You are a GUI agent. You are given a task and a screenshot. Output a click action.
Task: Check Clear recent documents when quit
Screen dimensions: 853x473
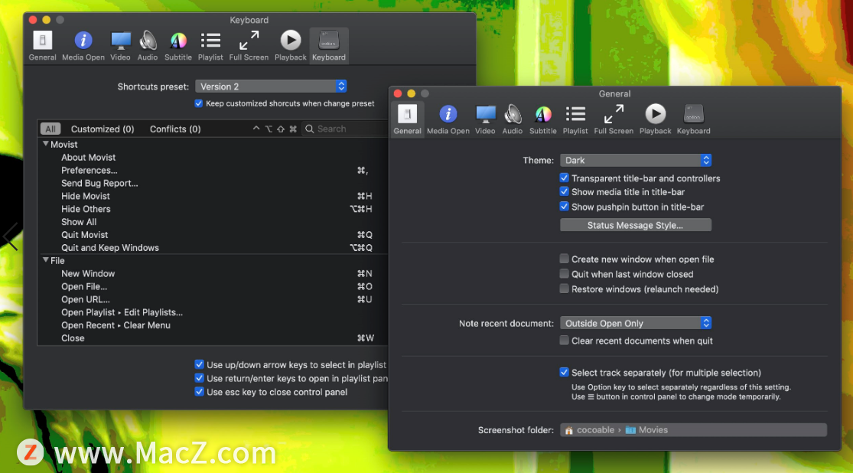564,341
